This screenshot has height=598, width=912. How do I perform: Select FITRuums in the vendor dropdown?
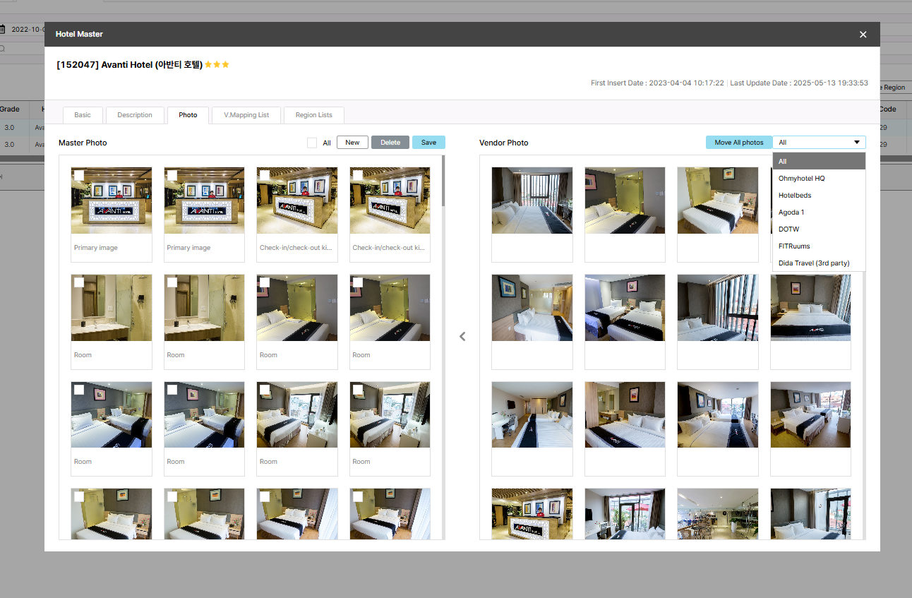click(819, 246)
